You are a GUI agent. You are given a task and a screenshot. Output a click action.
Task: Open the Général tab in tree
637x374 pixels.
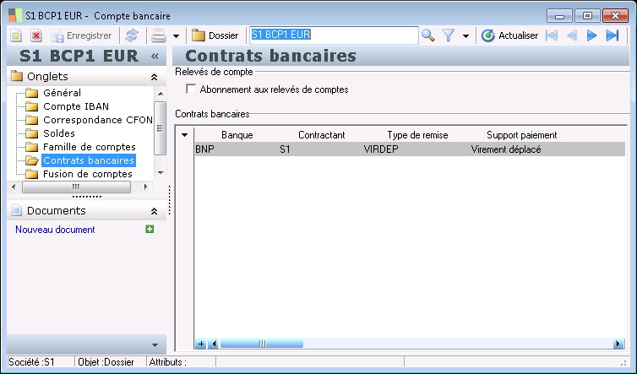pyautogui.click(x=63, y=93)
